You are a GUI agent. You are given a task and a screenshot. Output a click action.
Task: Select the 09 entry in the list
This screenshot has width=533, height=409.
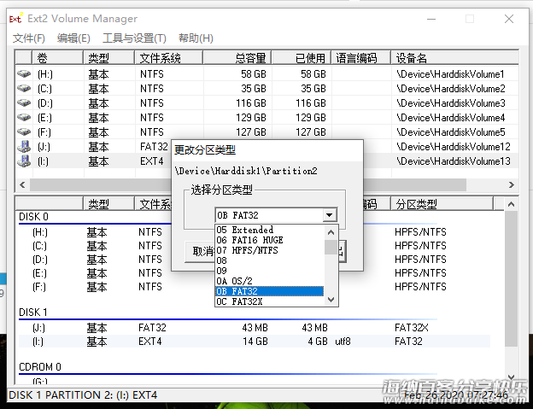(270, 271)
